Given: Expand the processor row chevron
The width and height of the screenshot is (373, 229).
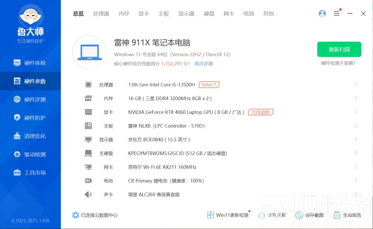Looking at the screenshot, I should pos(356,84).
